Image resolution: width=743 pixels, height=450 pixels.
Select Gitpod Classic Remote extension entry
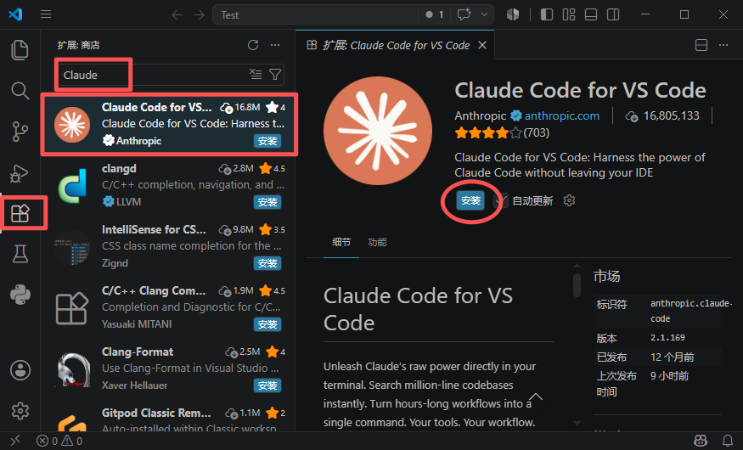tap(168, 417)
